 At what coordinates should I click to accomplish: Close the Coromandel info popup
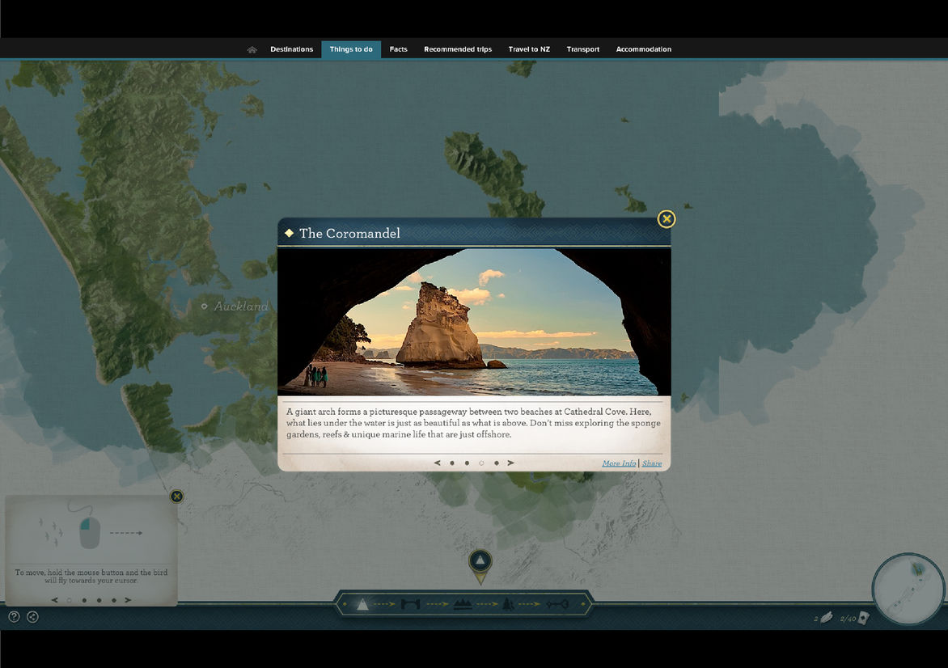tap(666, 218)
